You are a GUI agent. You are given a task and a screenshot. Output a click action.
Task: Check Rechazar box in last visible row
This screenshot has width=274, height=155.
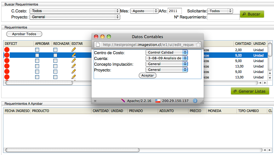[55, 77]
